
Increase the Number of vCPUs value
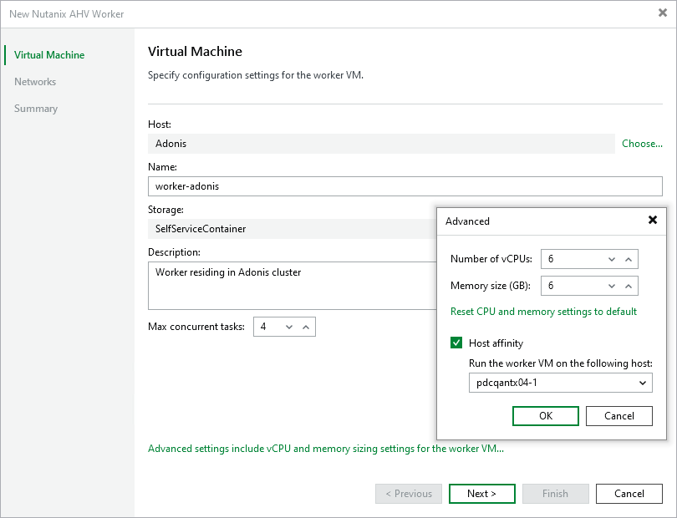[x=629, y=260]
